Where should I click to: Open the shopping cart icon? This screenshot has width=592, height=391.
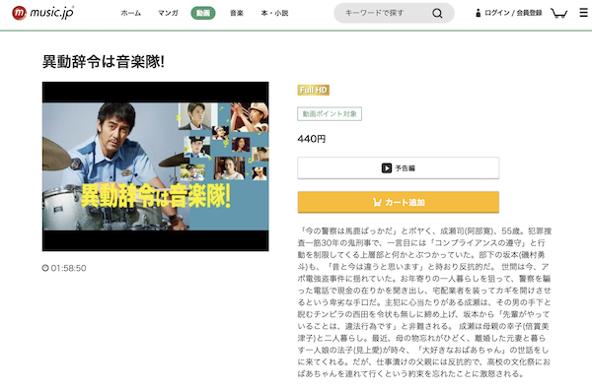(x=558, y=13)
